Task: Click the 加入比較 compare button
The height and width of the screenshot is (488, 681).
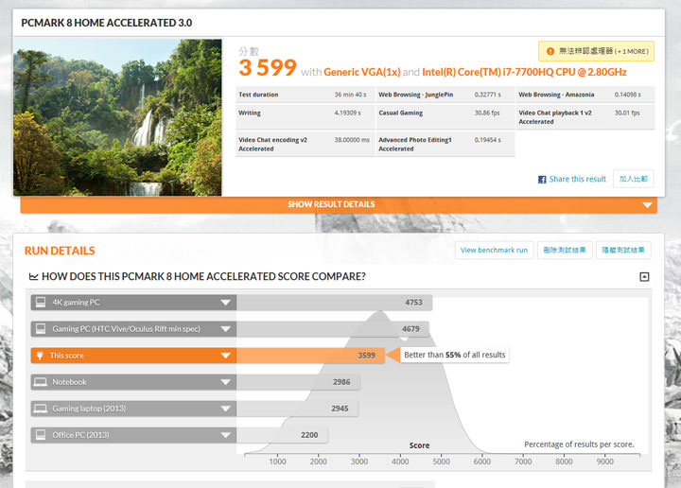Action: click(633, 179)
